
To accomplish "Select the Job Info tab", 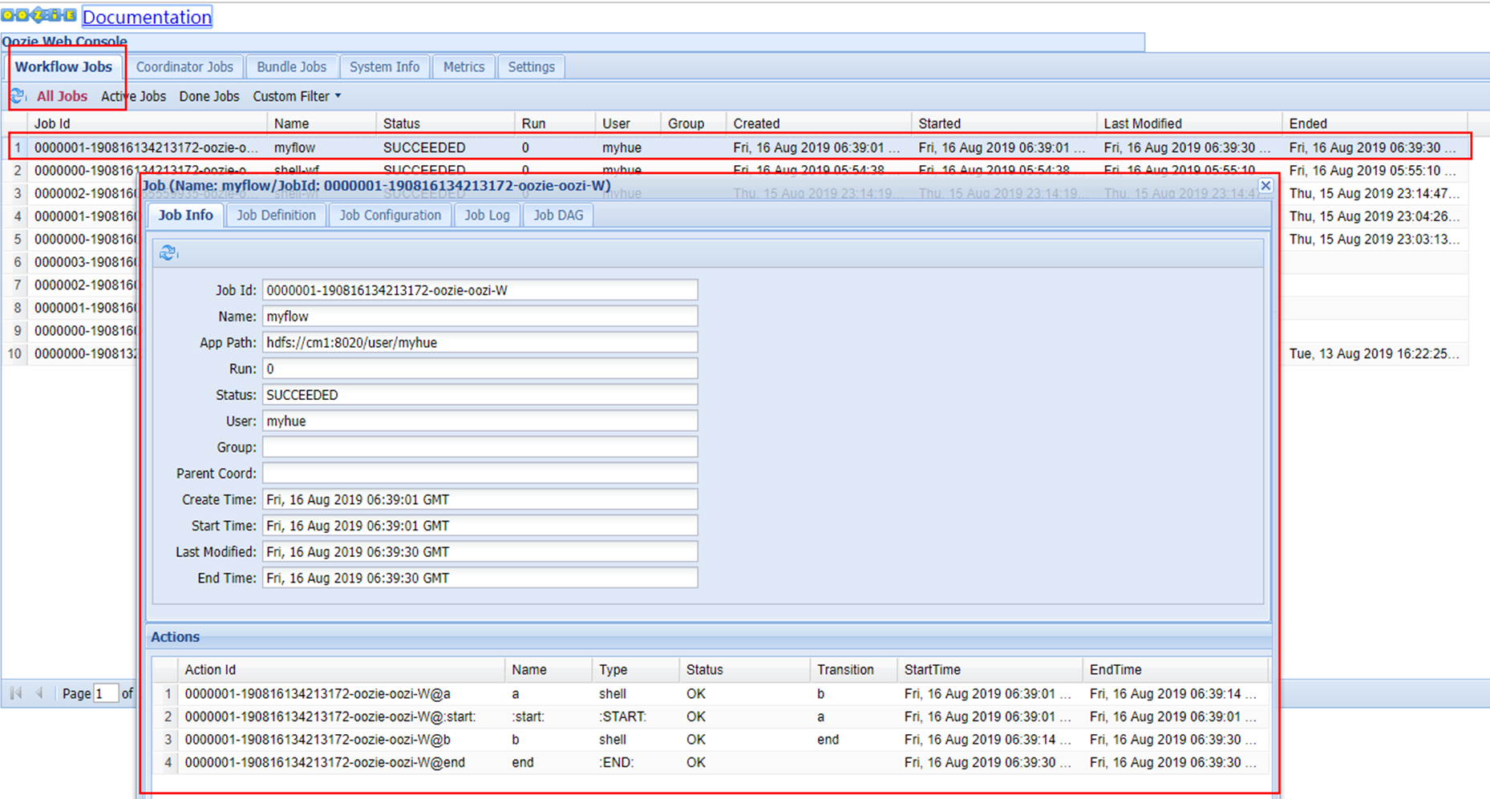I will [x=185, y=215].
